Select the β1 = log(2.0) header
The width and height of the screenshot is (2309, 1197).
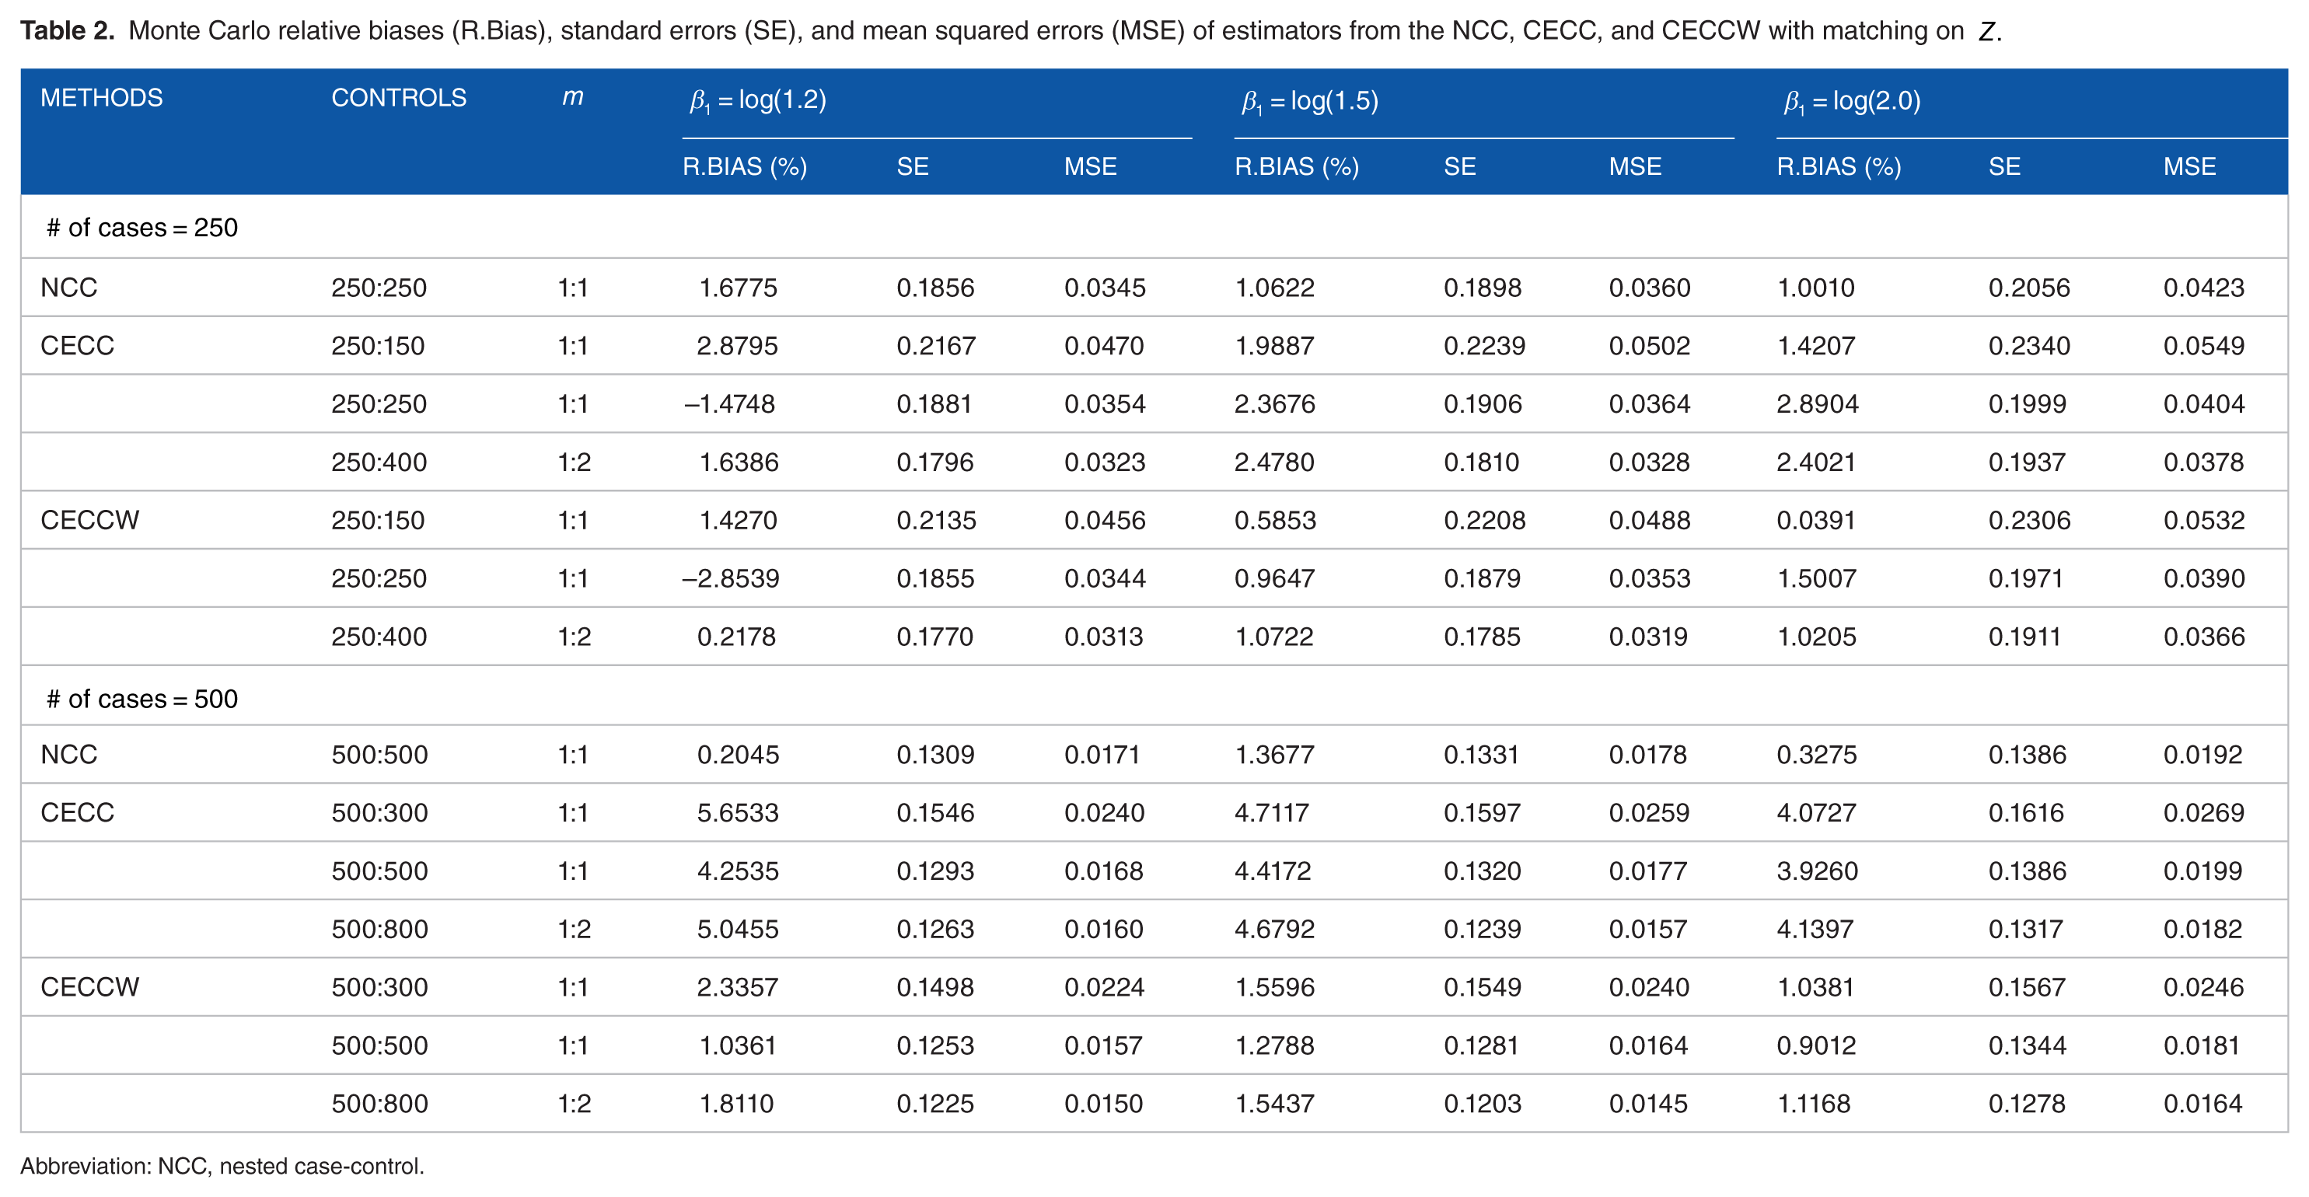click(1852, 100)
